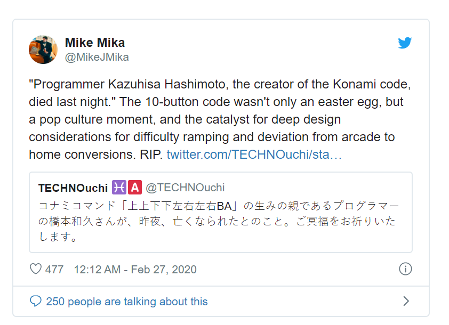449x325 pixels.
Task: Like the tweet with the heart icon
Action: (x=36, y=269)
